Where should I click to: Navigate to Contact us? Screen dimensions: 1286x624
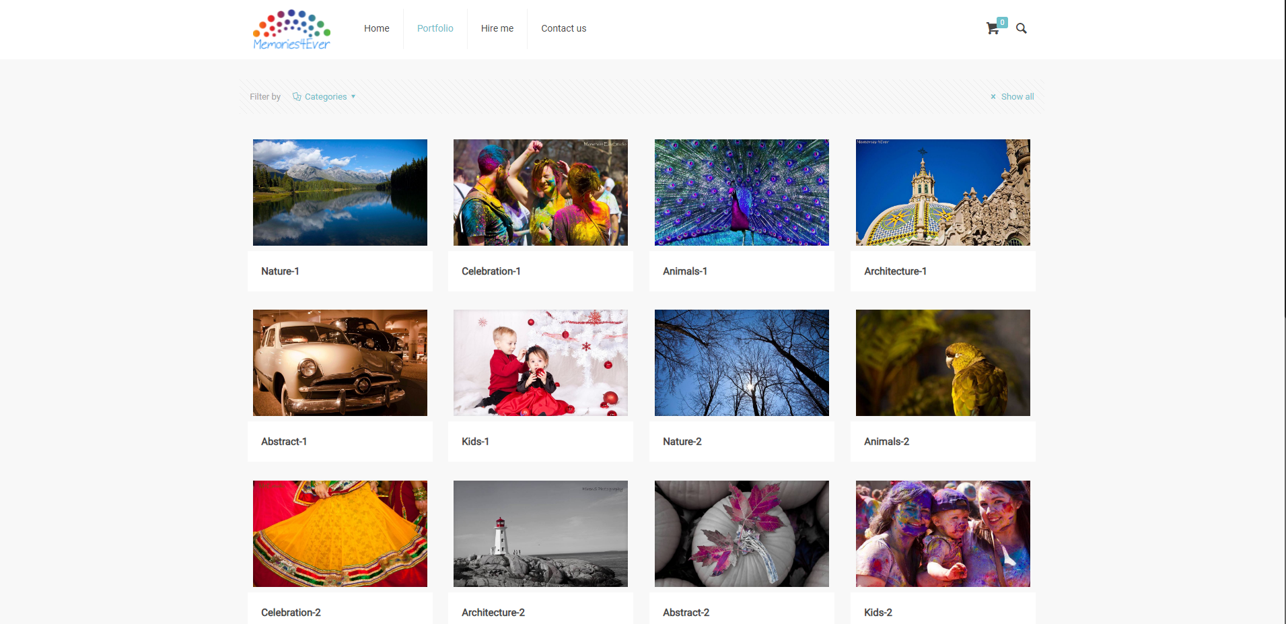563,28
